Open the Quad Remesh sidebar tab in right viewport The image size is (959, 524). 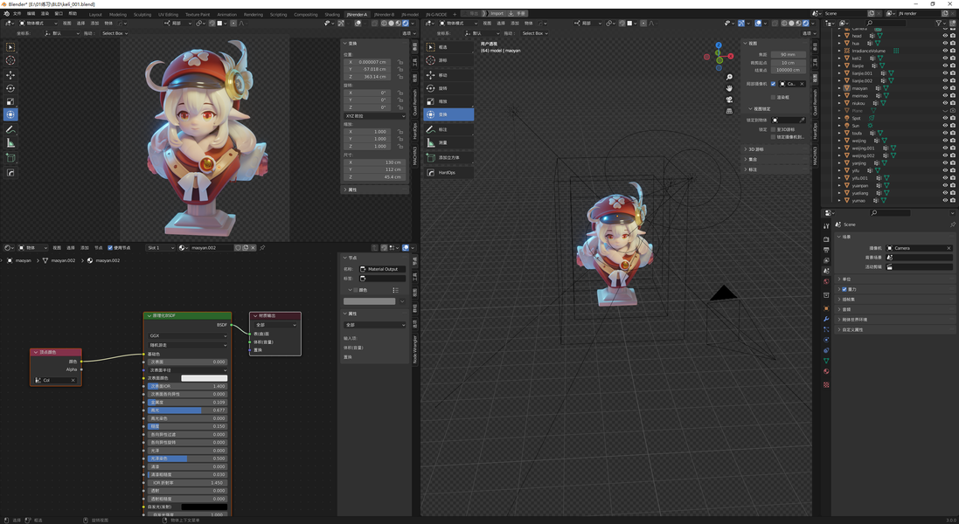click(815, 102)
